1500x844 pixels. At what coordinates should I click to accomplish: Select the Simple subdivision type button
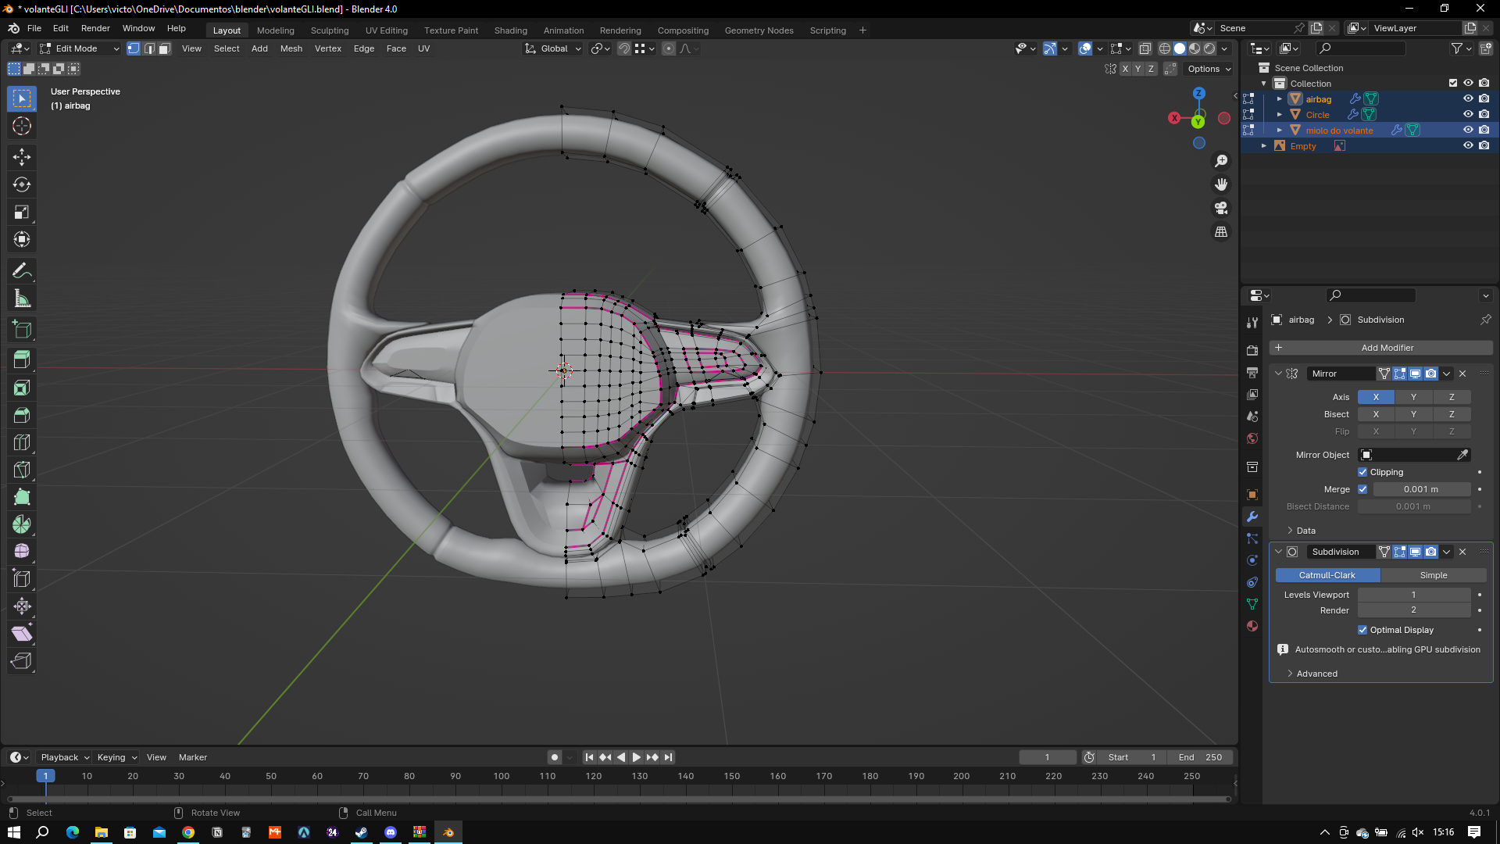click(1433, 575)
